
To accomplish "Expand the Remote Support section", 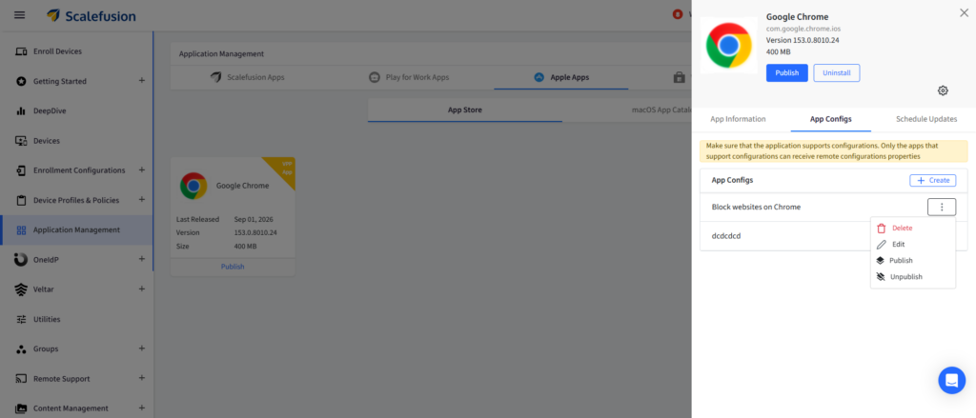I will tap(142, 378).
